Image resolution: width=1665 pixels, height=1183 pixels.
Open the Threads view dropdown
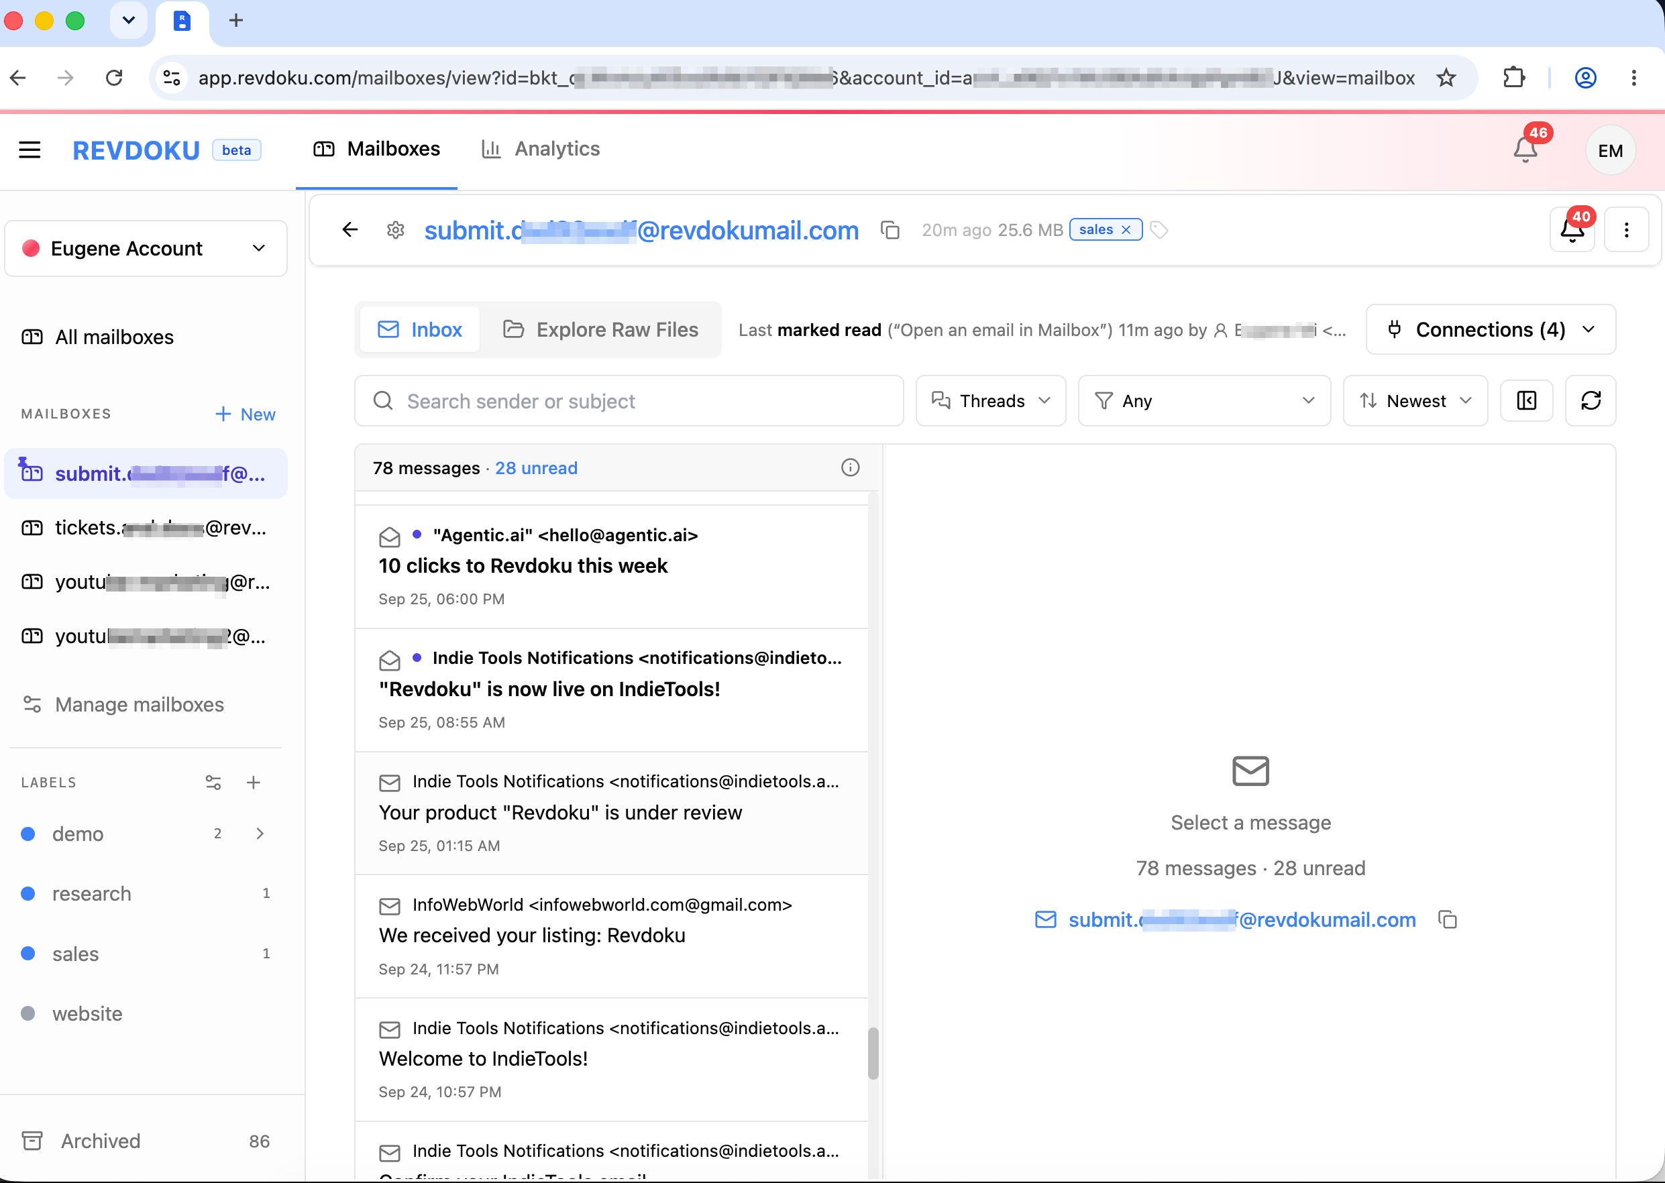pyautogui.click(x=990, y=400)
